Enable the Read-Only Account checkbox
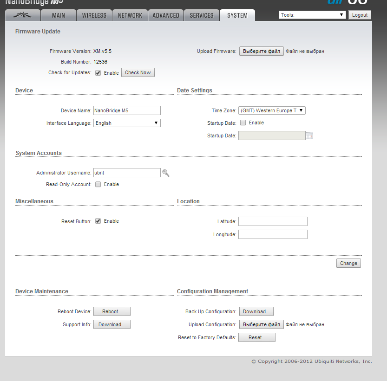The image size is (387, 381). pyautogui.click(x=98, y=185)
